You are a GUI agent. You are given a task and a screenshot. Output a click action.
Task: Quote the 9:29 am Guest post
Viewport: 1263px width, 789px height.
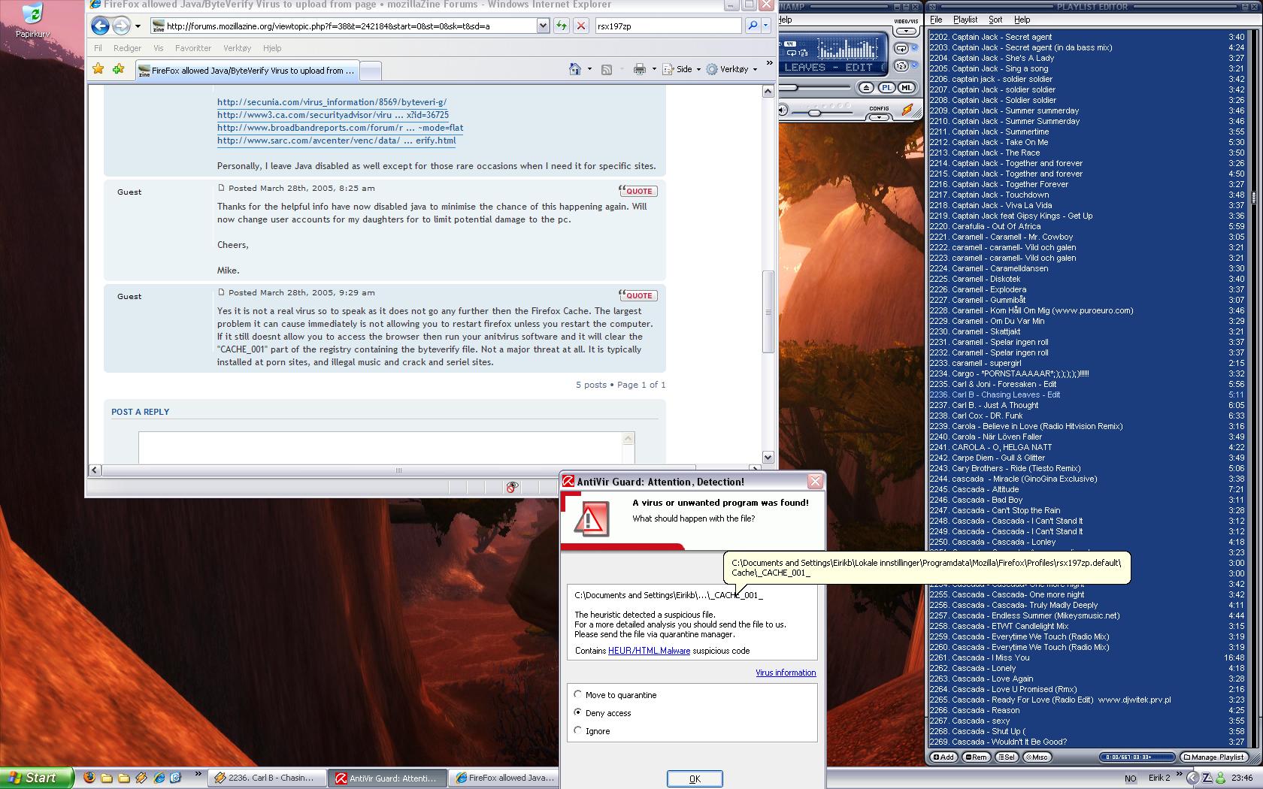click(x=638, y=295)
